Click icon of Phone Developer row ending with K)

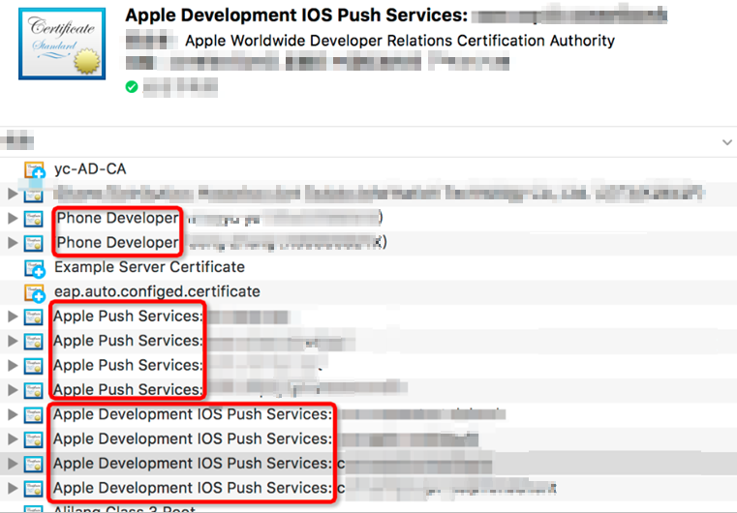coord(34,243)
